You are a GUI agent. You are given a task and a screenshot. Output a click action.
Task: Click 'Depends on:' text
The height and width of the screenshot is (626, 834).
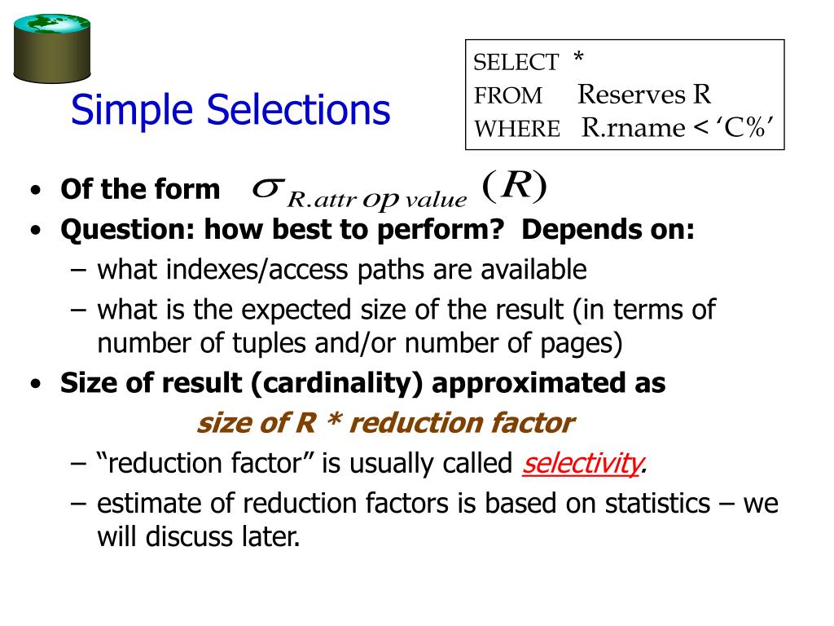[608, 230]
